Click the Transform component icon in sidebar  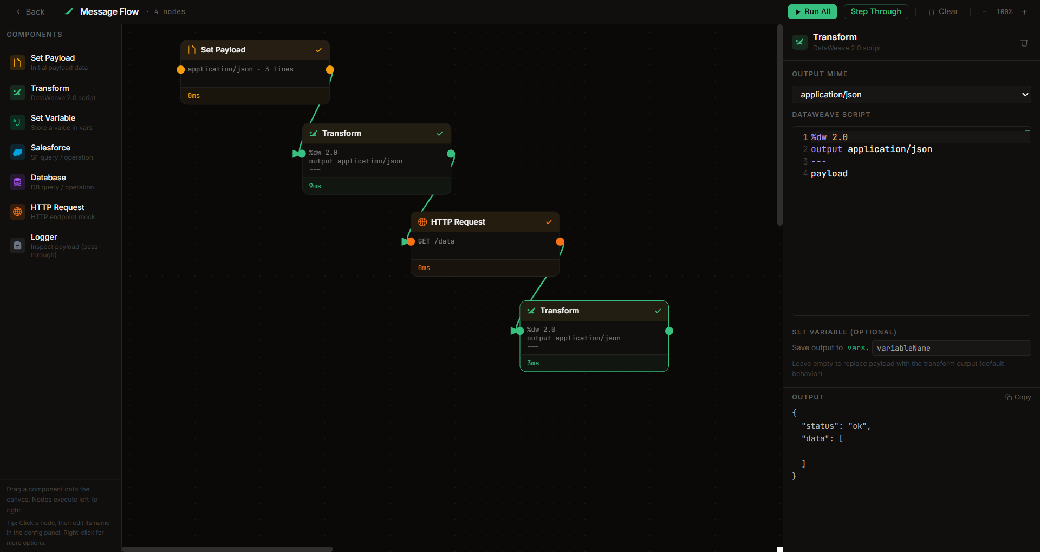coord(17,93)
